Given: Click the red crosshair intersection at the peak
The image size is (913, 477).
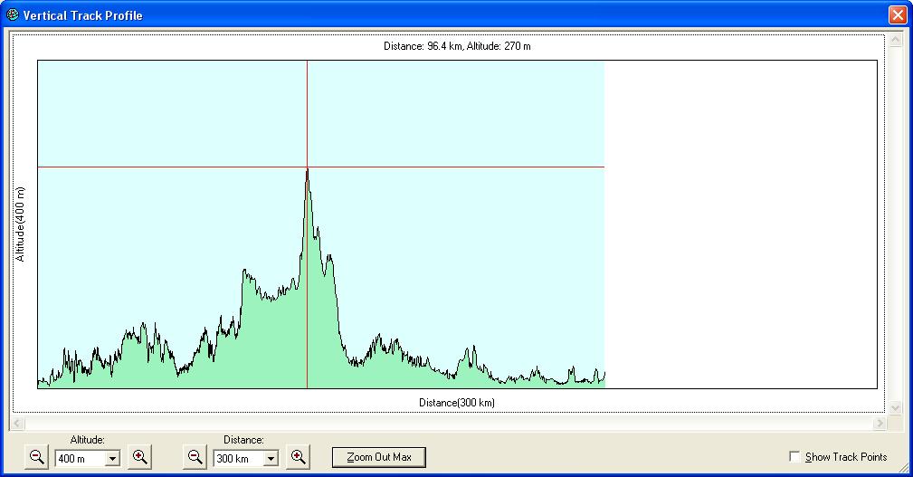Looking at the screenshot, I should pos(308,167).
